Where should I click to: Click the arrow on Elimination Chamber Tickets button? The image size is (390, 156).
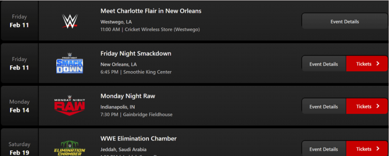point(378,149)
